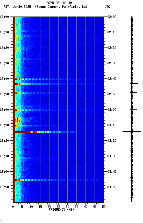Click the 19:50 PST time label
Image resolution: width=143 pixels, height=223 pixels.
click(x=4, y=187)
